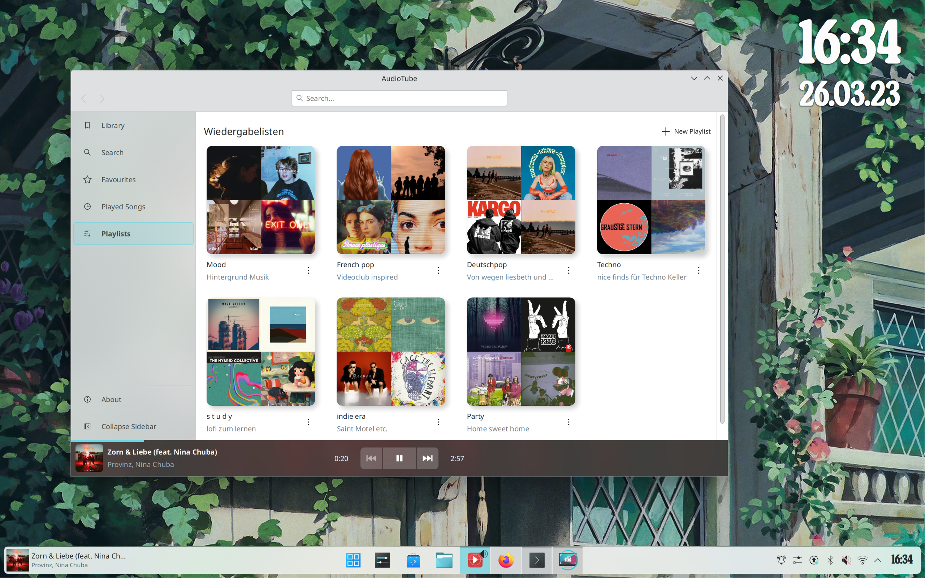Click the Library sidebar icon
Screen dimensions: 925x578
click(x=88, y=125)
